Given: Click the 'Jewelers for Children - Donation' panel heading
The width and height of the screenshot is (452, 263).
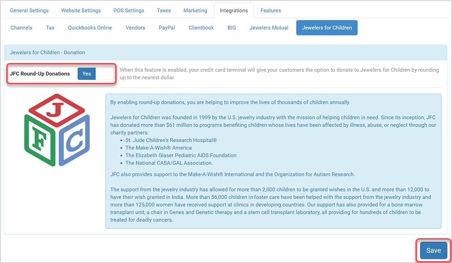Looking at the screenshot, I should [x=48, y=53].
